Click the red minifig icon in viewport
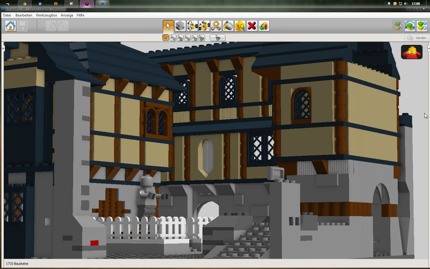The height and width of the screenshot is (269, 430). (411, 52)
